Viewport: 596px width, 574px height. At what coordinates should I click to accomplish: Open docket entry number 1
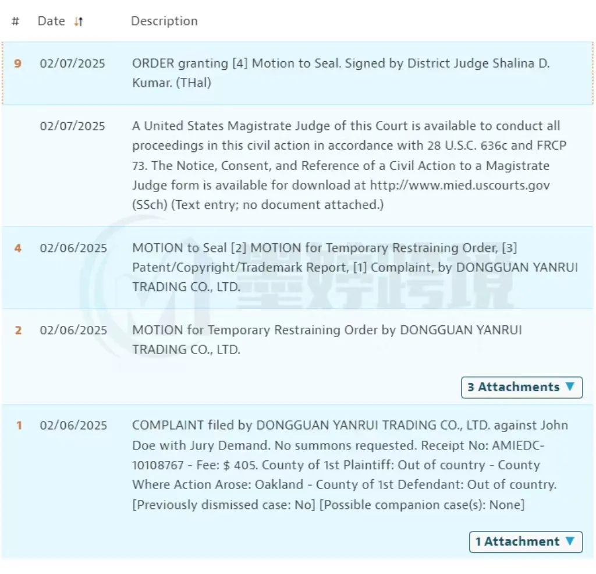tap(19, 426)
